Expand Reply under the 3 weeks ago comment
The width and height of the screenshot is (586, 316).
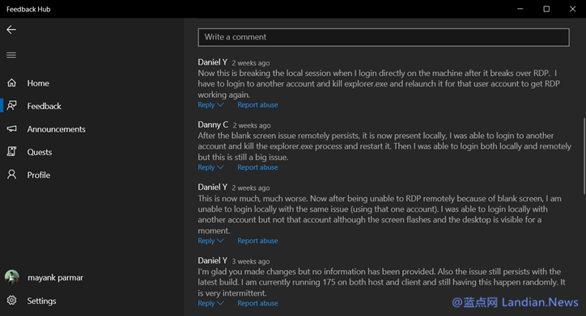pos(210,303)
